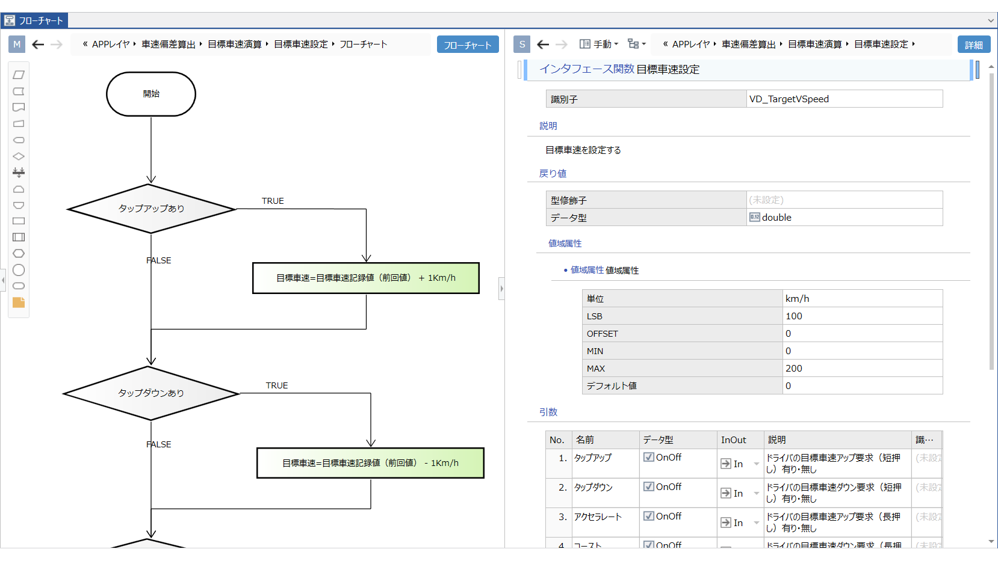Viewport: 998px width, 561px height.
Task: Choose the circle connector shape
Action: [19, 270]
